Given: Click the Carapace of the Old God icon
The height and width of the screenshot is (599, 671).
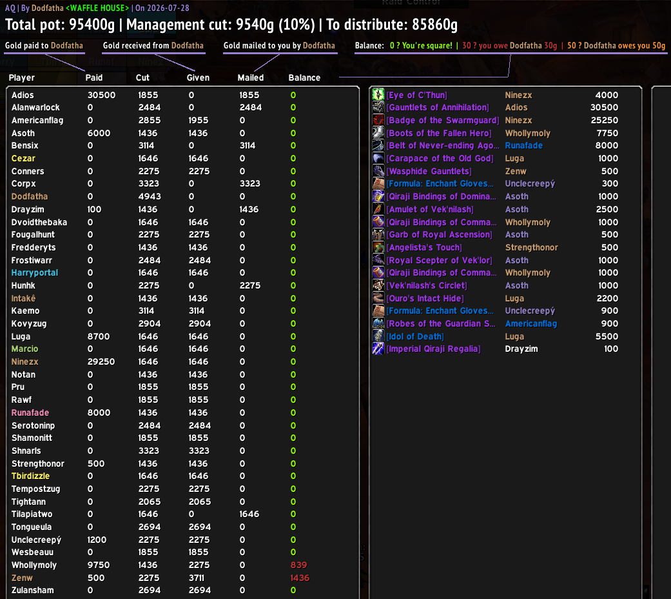Looking at the screenshot, I should tap(378, 158).
